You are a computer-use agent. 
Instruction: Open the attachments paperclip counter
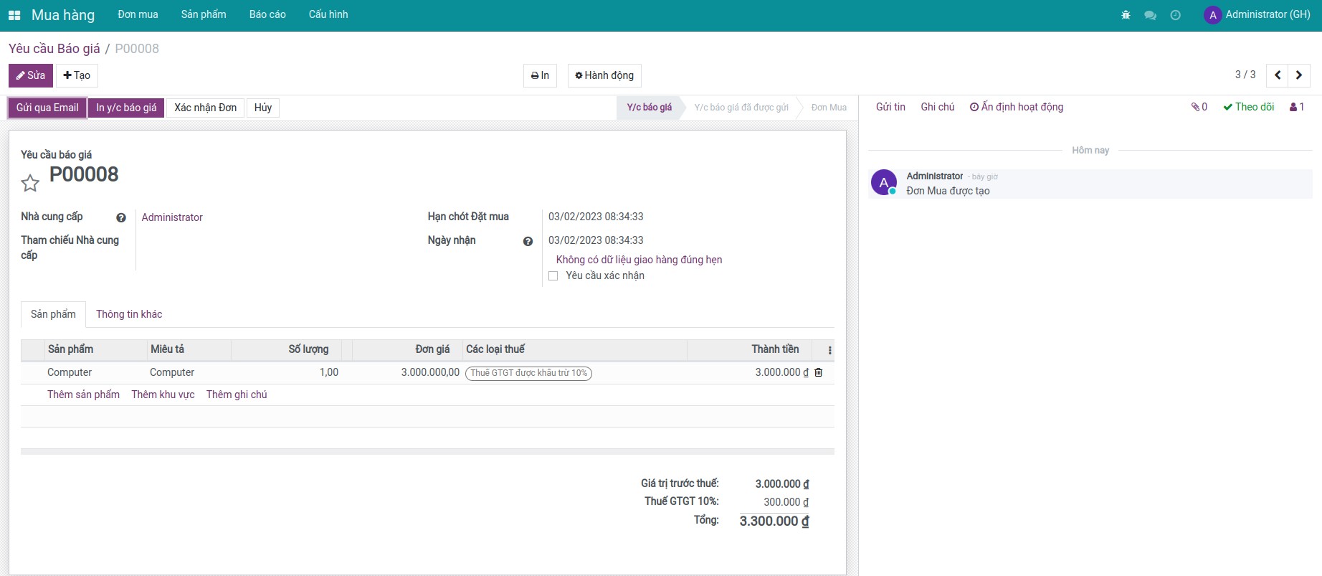pos(1199,107)
